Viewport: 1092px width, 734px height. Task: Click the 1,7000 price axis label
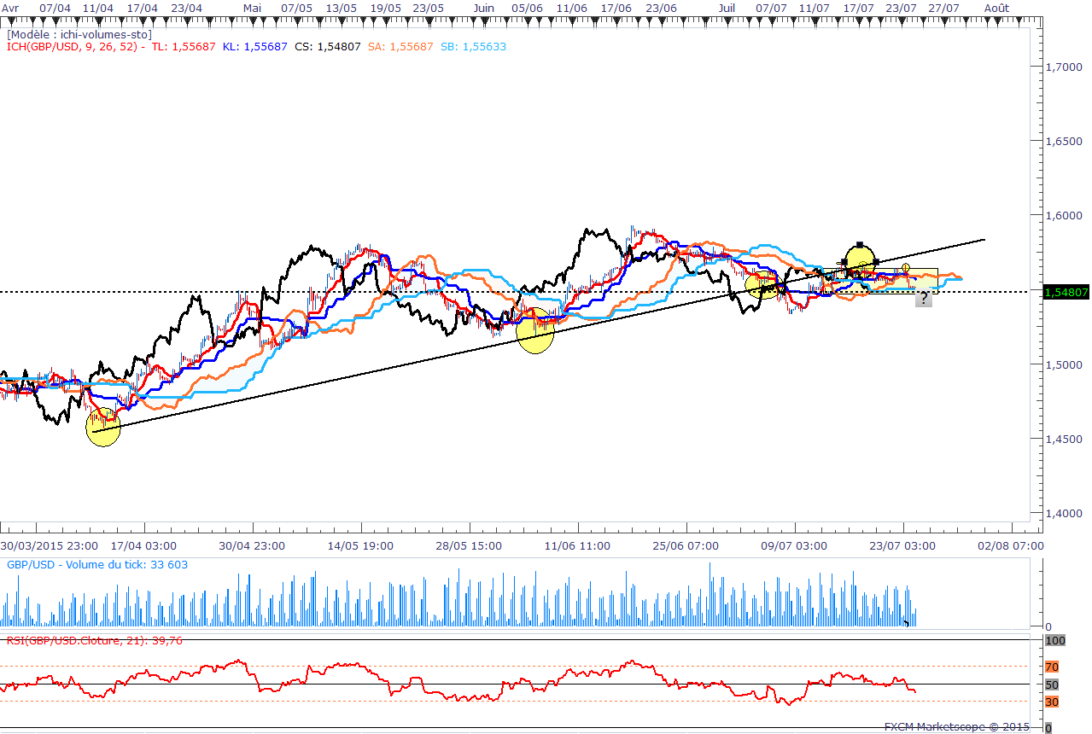(x=1063, y=67)
